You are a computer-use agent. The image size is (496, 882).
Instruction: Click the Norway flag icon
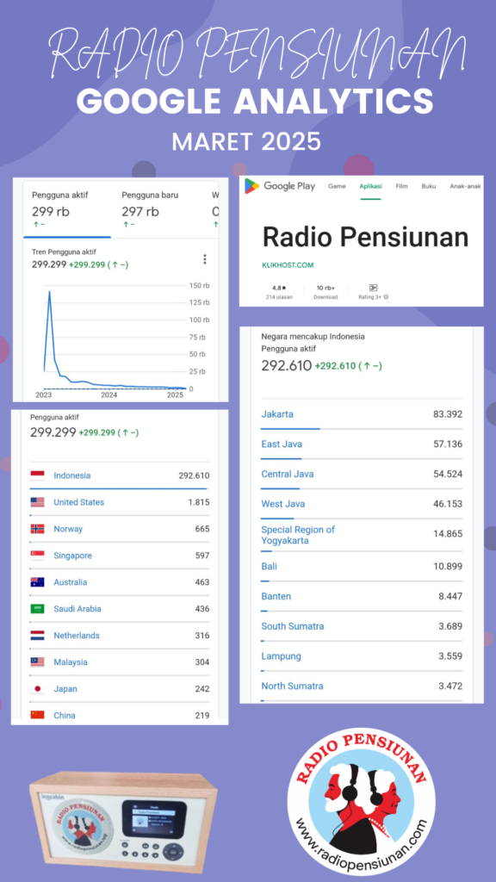tap(37, 529)
